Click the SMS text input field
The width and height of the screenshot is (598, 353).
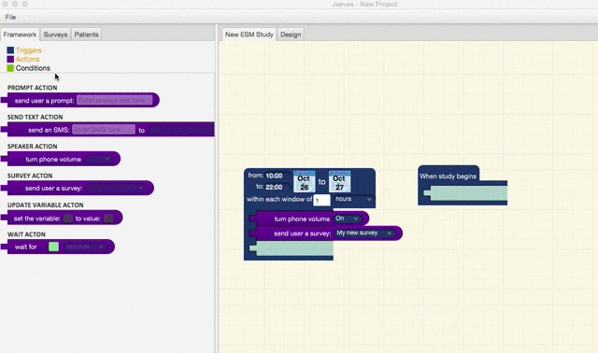click(104, 130)
